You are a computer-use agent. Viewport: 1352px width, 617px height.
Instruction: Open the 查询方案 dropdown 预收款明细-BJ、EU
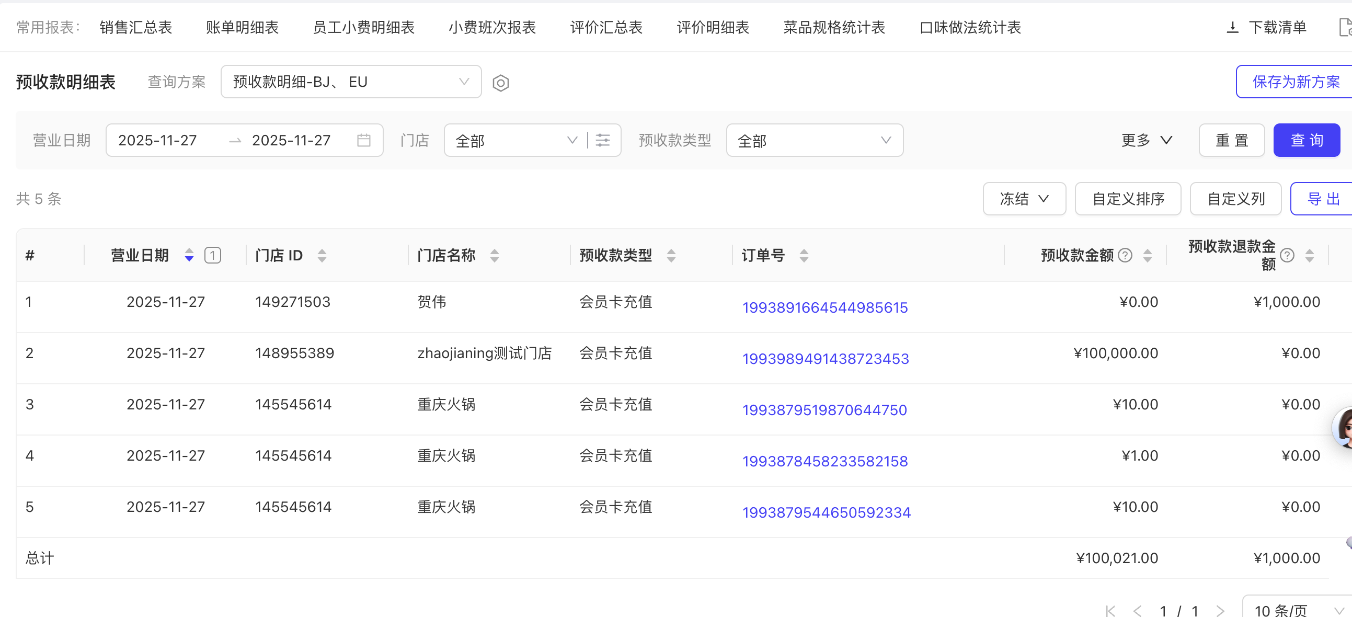pyautogui.click(x=351, y=82)
